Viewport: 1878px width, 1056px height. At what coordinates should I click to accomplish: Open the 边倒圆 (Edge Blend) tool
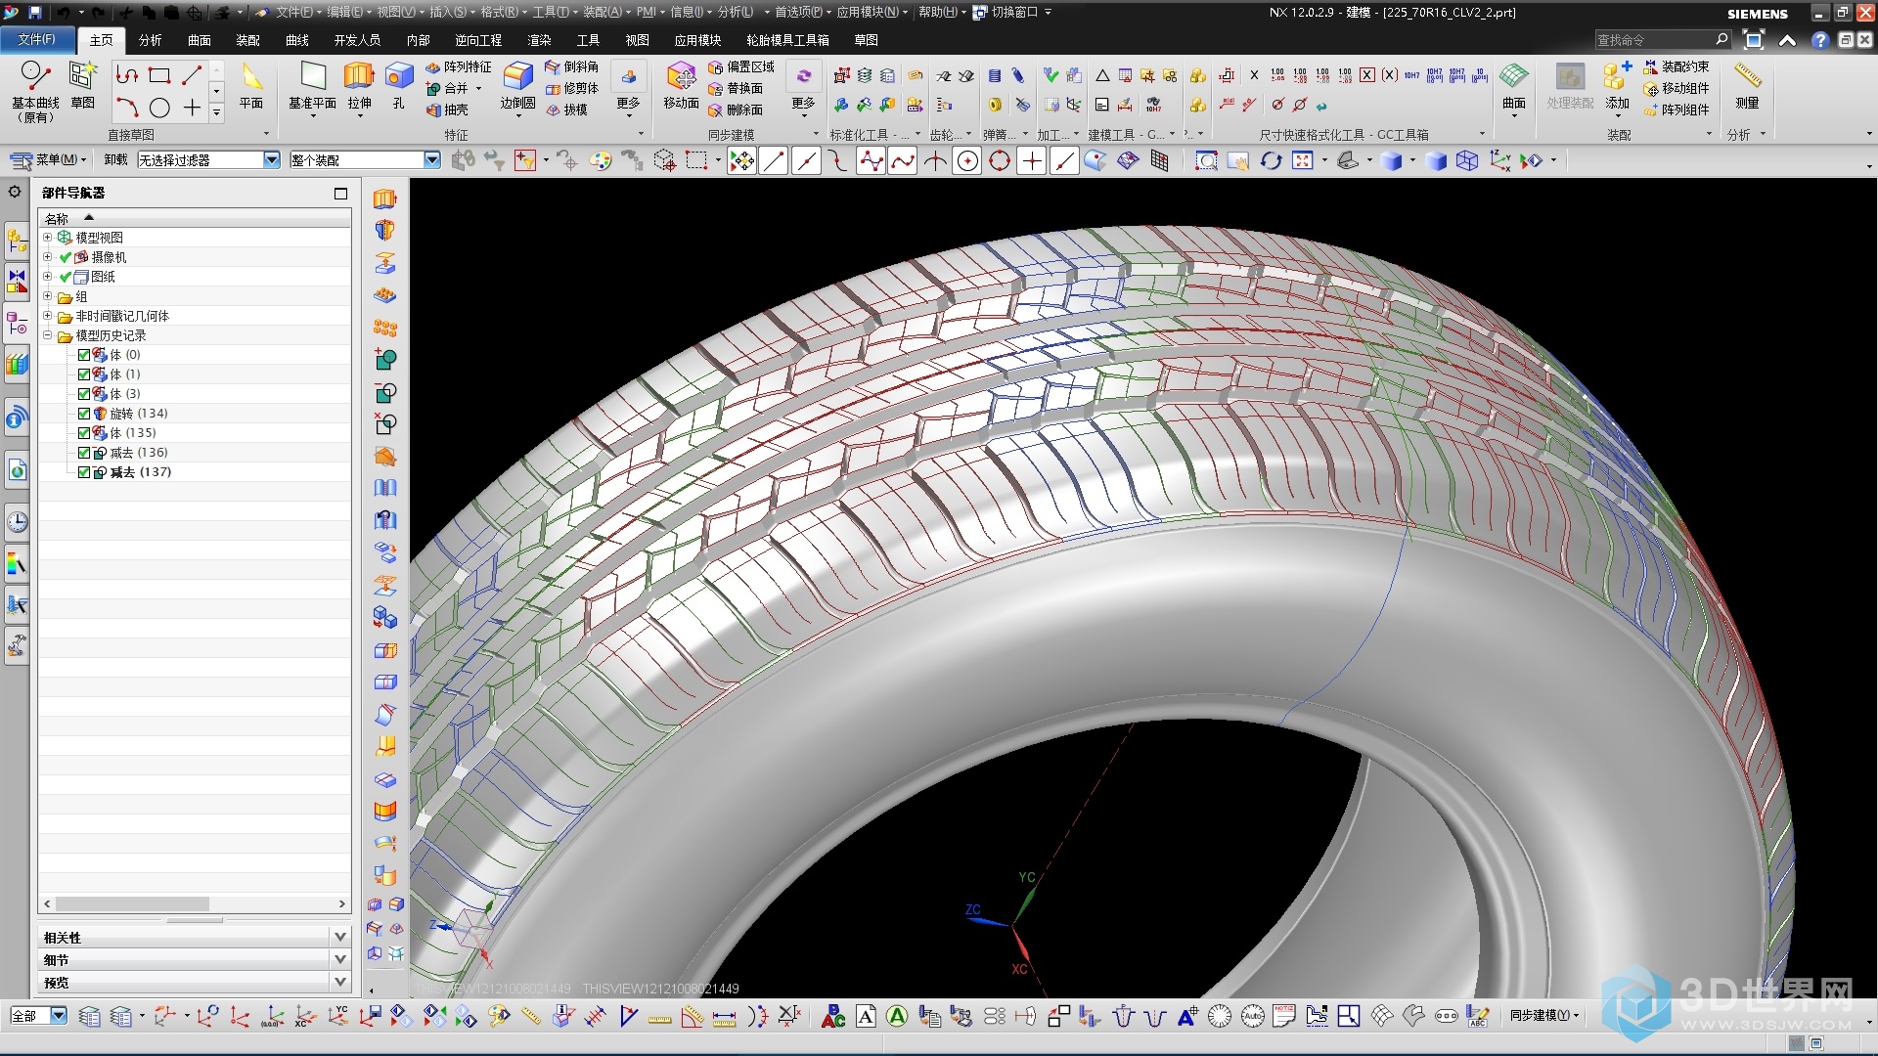[x=517, y=85]
